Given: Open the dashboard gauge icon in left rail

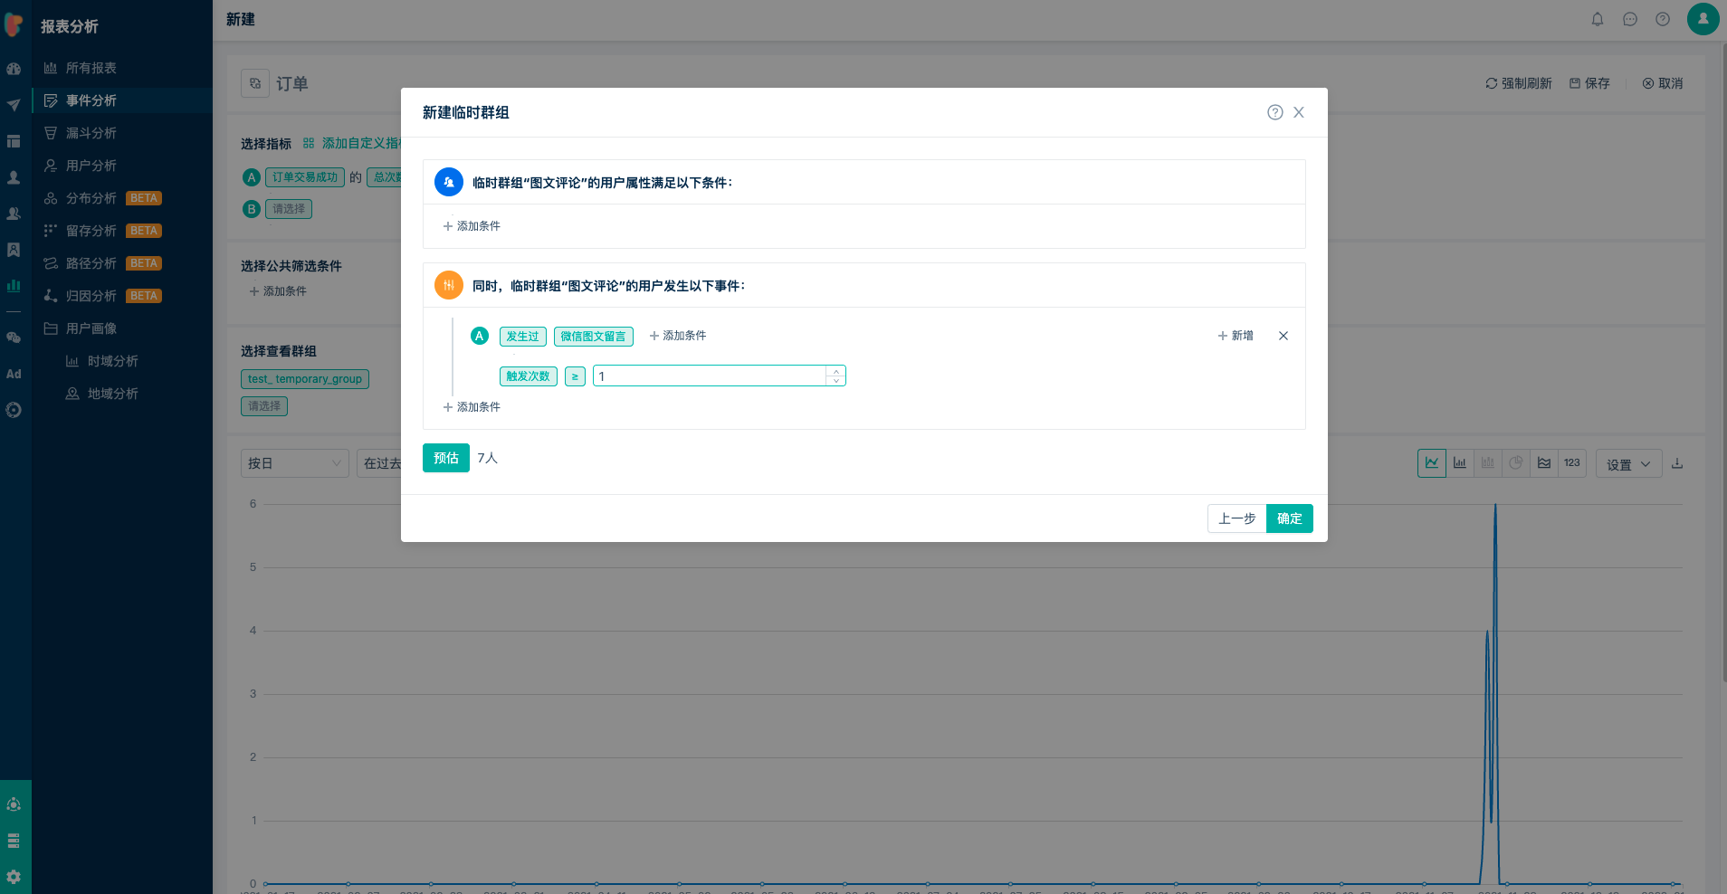Looking at the screenshot, I should pos(14,69).
